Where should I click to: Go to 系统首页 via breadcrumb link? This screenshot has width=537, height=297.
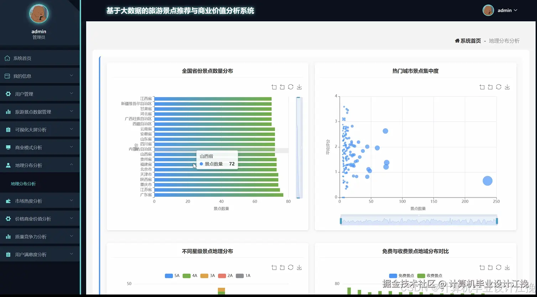[471, 41]
